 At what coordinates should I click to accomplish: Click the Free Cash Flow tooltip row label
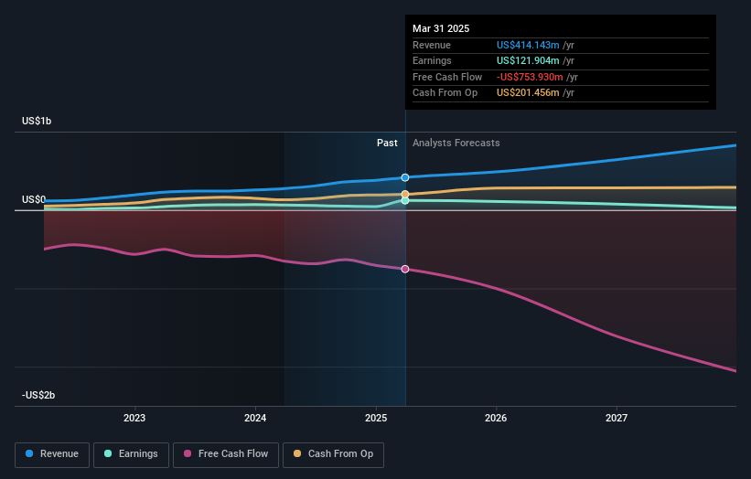click(x=447, y=77)
